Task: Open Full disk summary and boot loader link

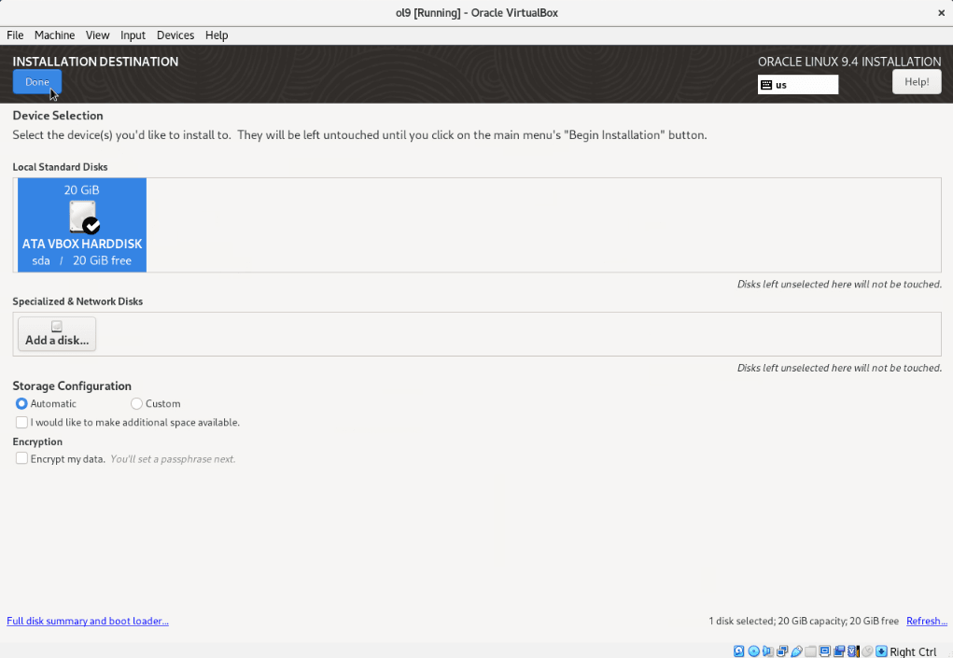Action: point(88,621)
